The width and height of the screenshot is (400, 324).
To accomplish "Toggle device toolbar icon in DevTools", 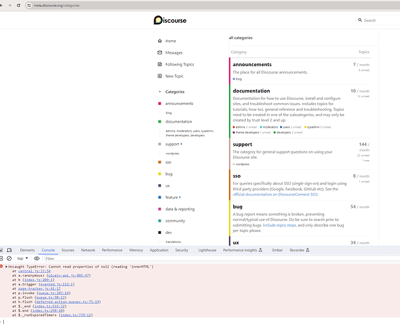I will click(10, 250).
